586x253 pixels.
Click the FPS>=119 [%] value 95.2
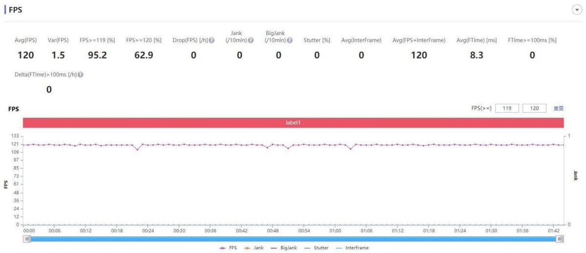pos(97,55)
